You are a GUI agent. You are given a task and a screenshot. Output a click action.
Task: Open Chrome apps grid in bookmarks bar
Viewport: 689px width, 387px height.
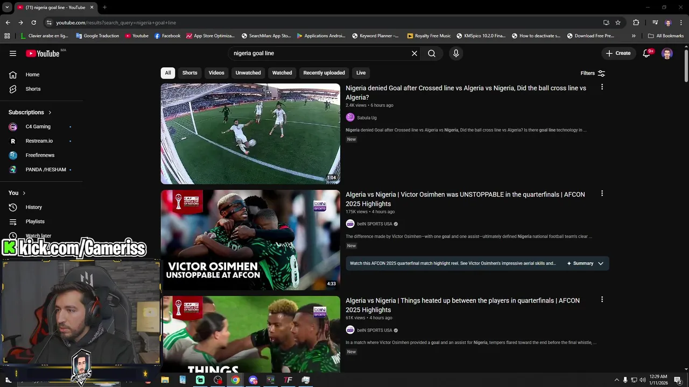click(x=7, y=36)
